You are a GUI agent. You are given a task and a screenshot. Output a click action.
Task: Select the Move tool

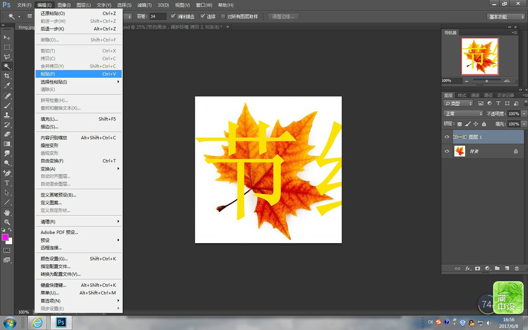tap(7, 38)
